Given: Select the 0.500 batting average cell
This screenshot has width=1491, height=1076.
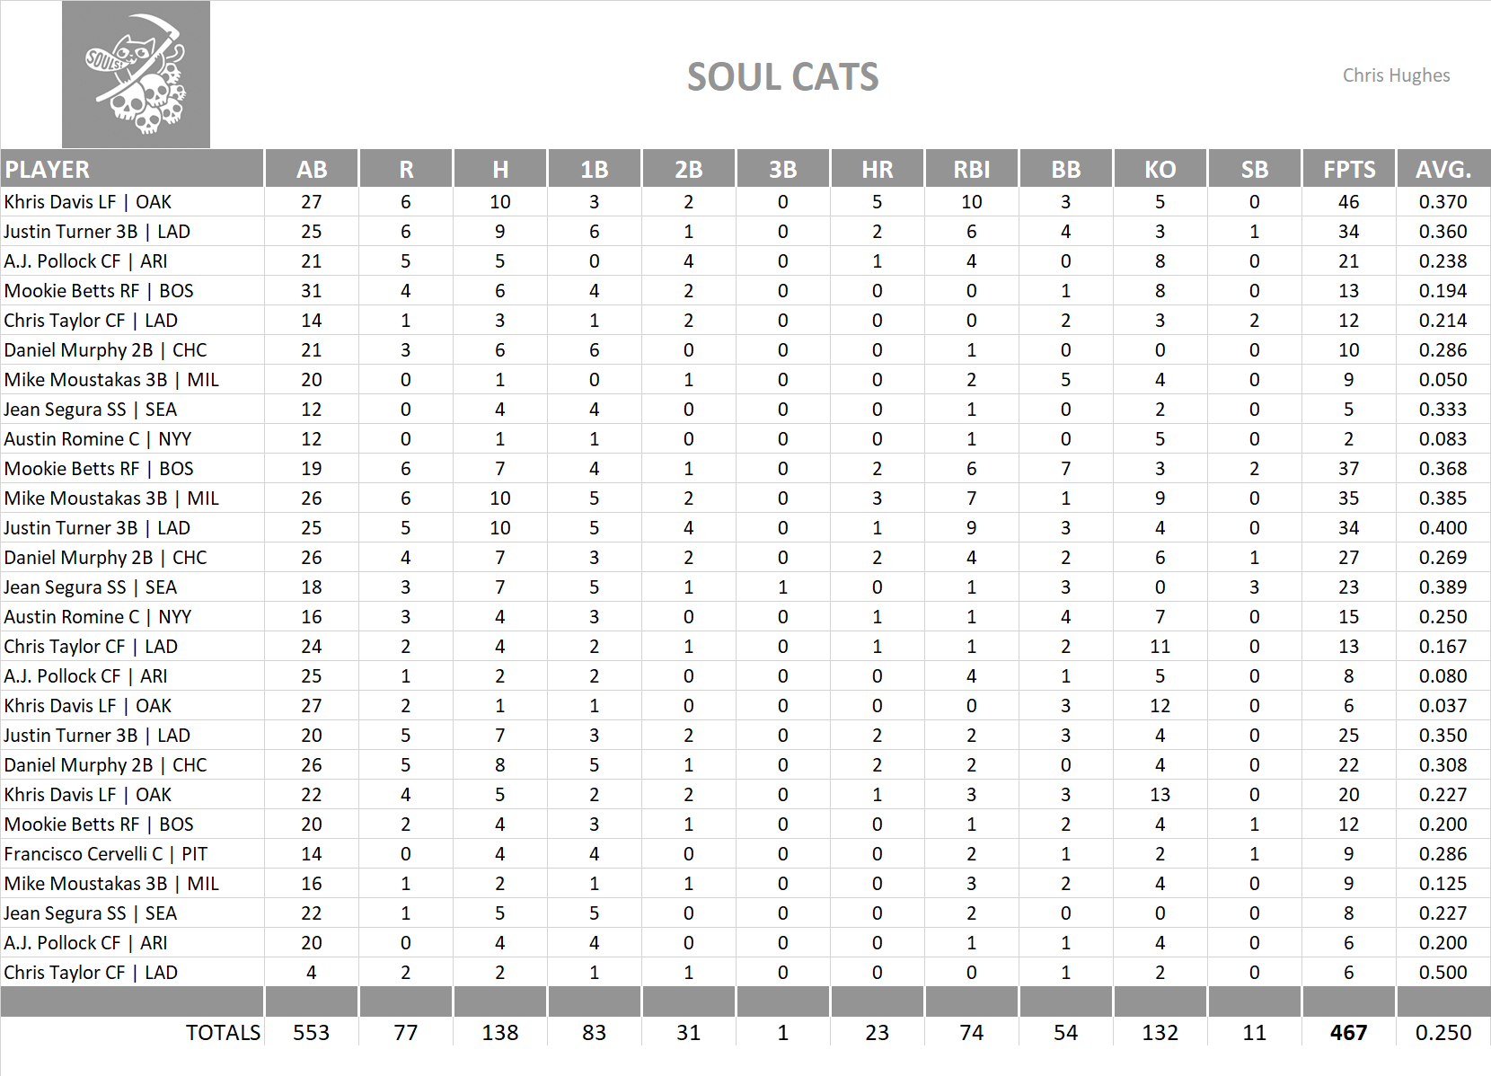Looking at the screenshot, I should pyautogui.click(x=1442, y=973).
